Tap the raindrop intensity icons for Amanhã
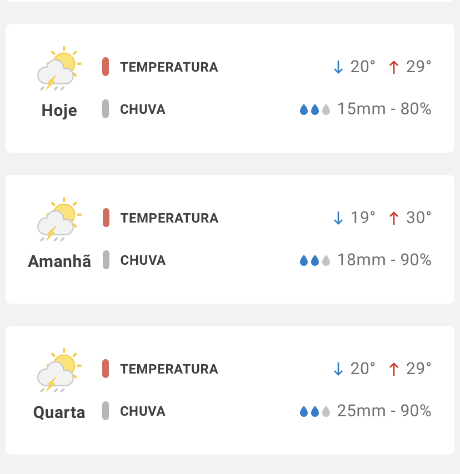The image size is (460, 474). tap(315, 260)
